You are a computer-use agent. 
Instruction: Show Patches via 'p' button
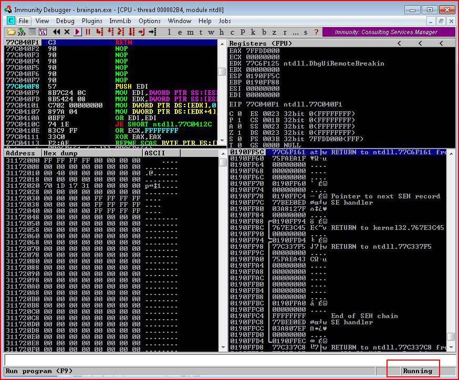pos(243,32)
